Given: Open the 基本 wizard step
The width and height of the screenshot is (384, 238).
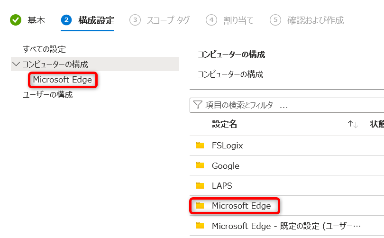Looking at the screenshot, I should click(x=27, y=20).
